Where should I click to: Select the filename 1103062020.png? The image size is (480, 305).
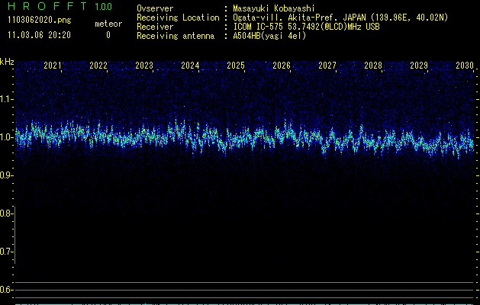click(38, 21)
